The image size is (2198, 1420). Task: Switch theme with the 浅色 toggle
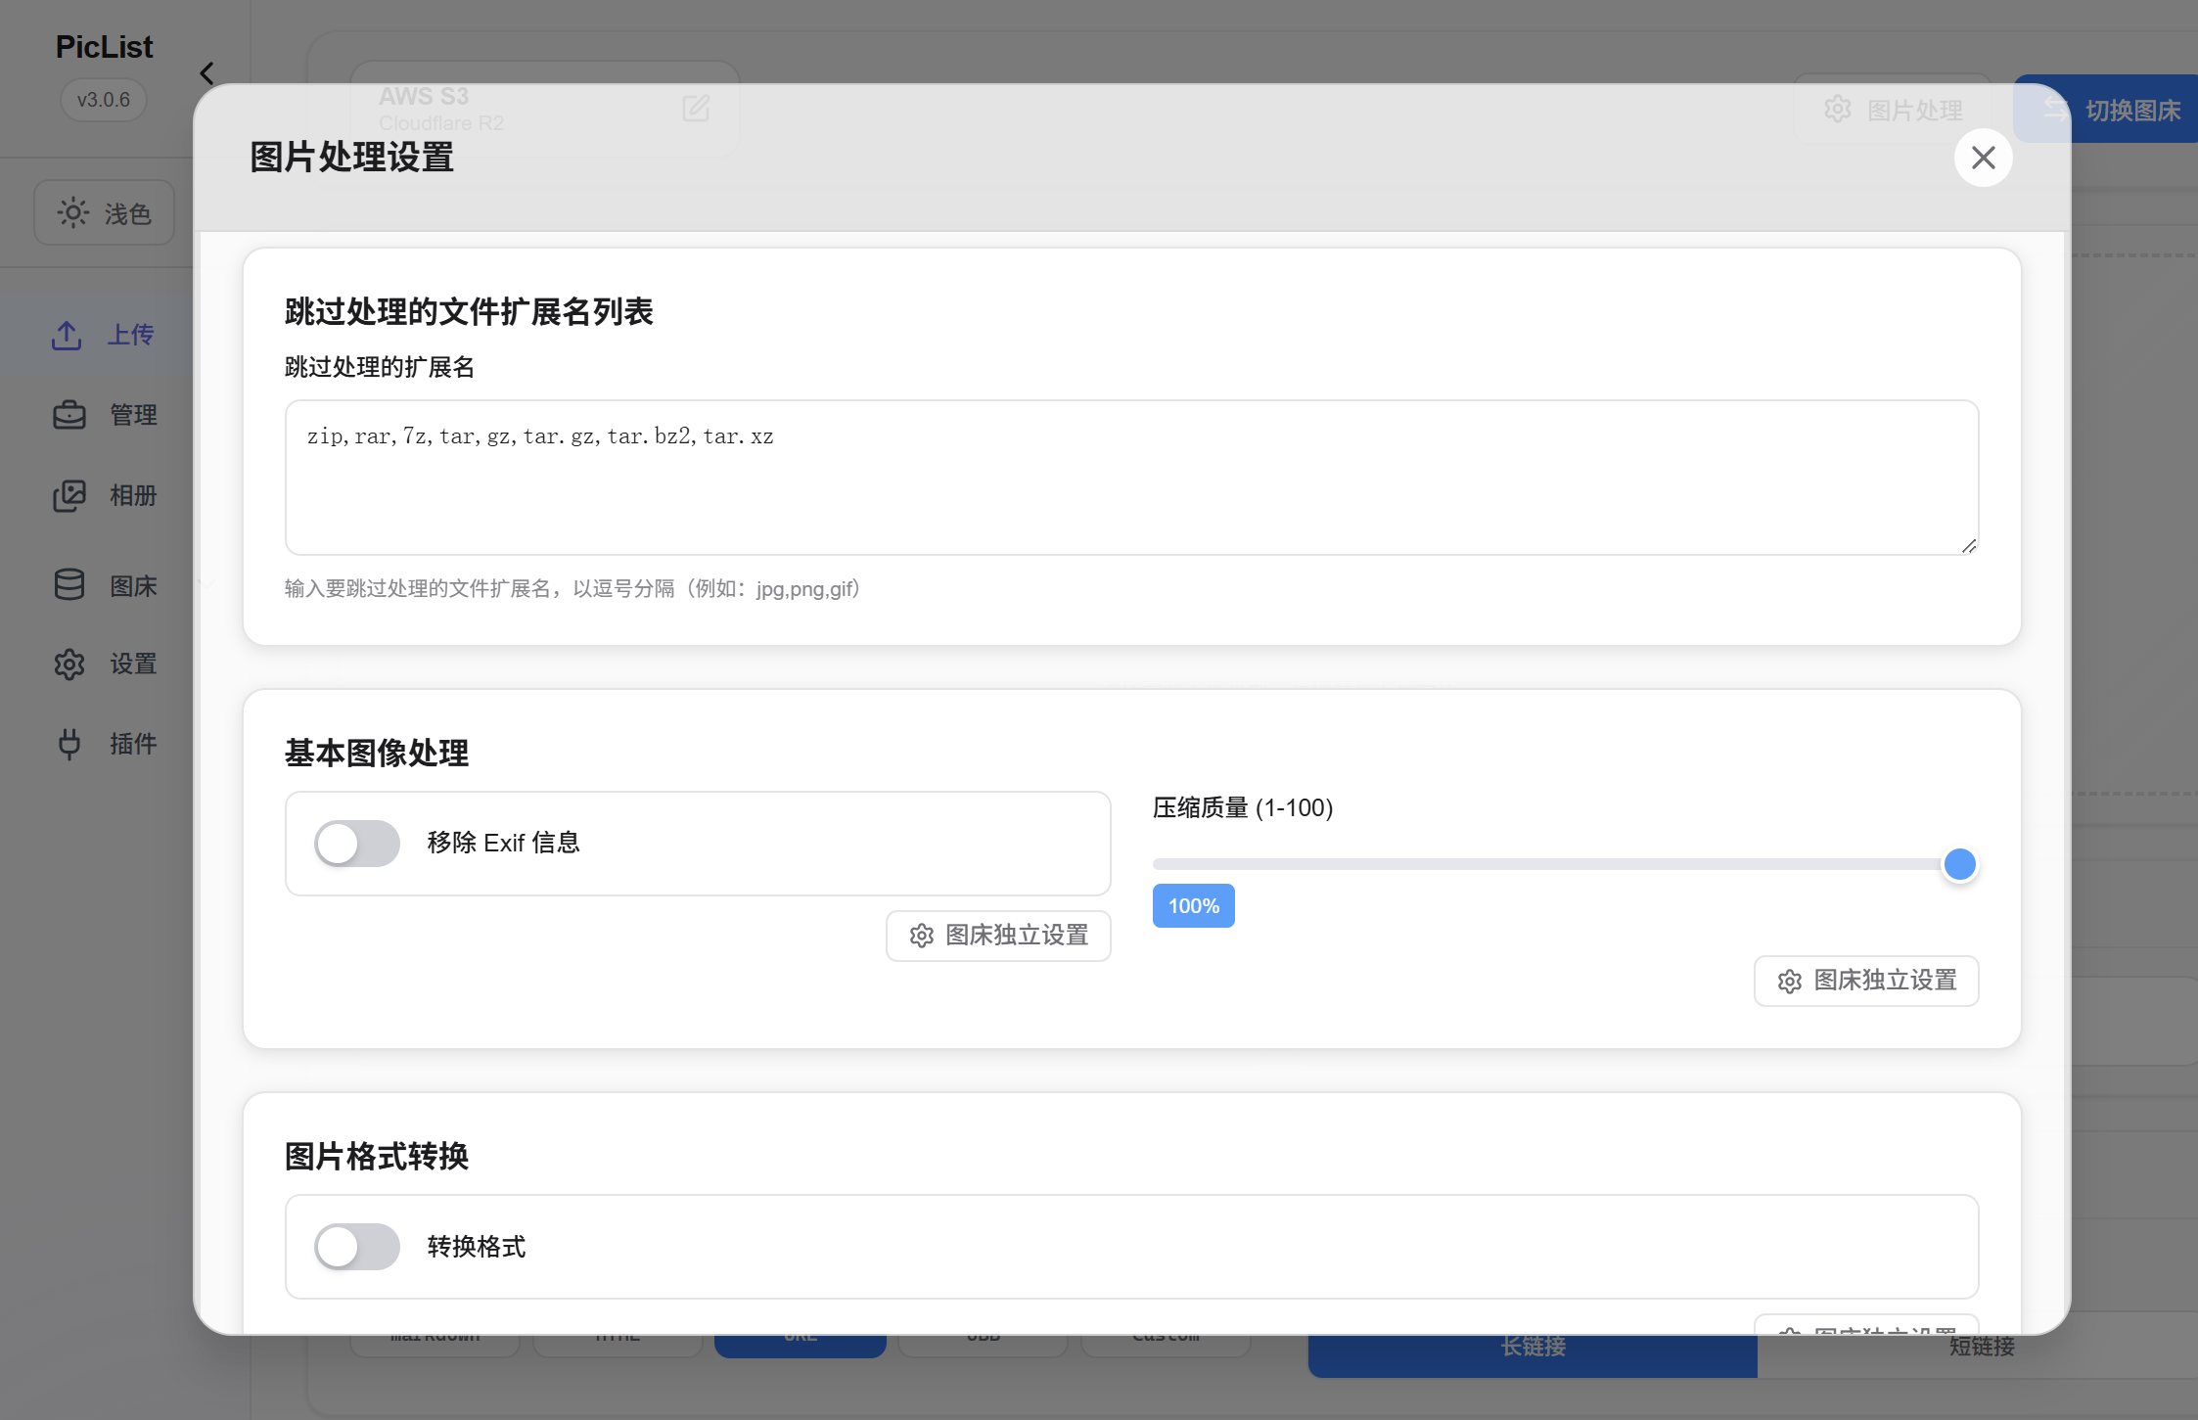pos(104,212)
